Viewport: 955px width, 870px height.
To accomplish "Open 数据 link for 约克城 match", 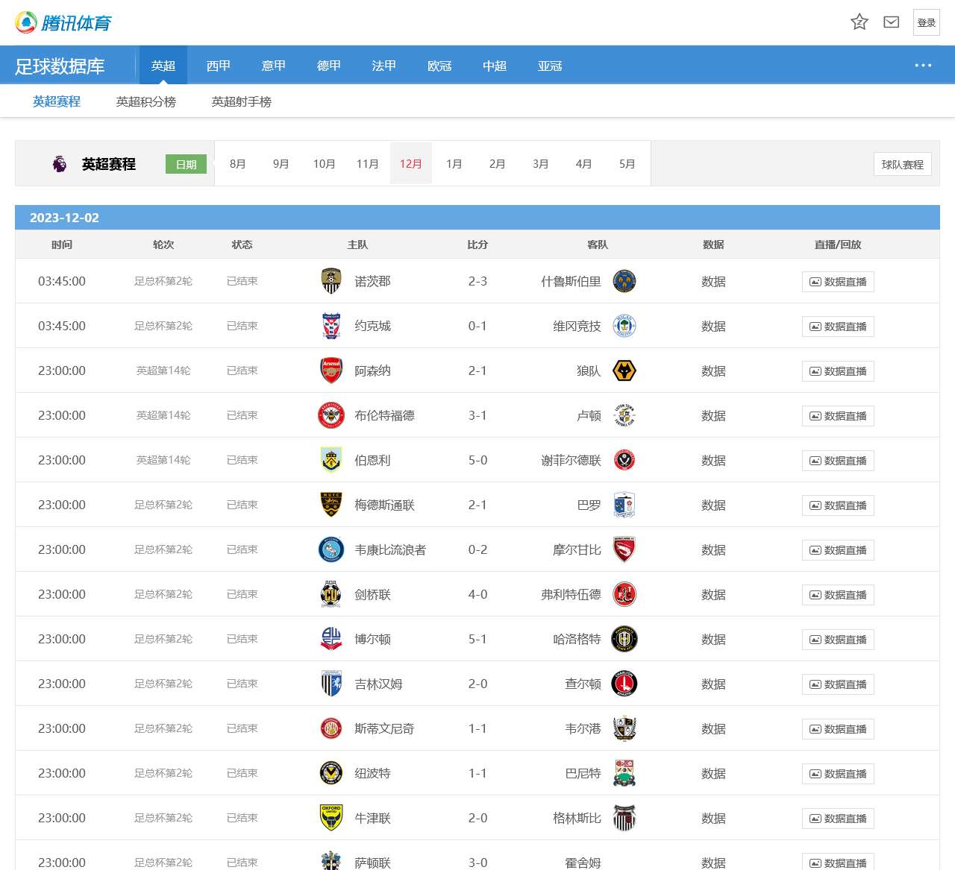I will [x=713, y=326].
